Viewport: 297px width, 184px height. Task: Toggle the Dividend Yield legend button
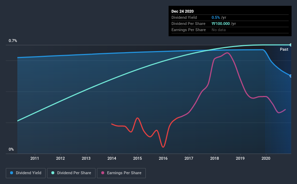(26, 173)
